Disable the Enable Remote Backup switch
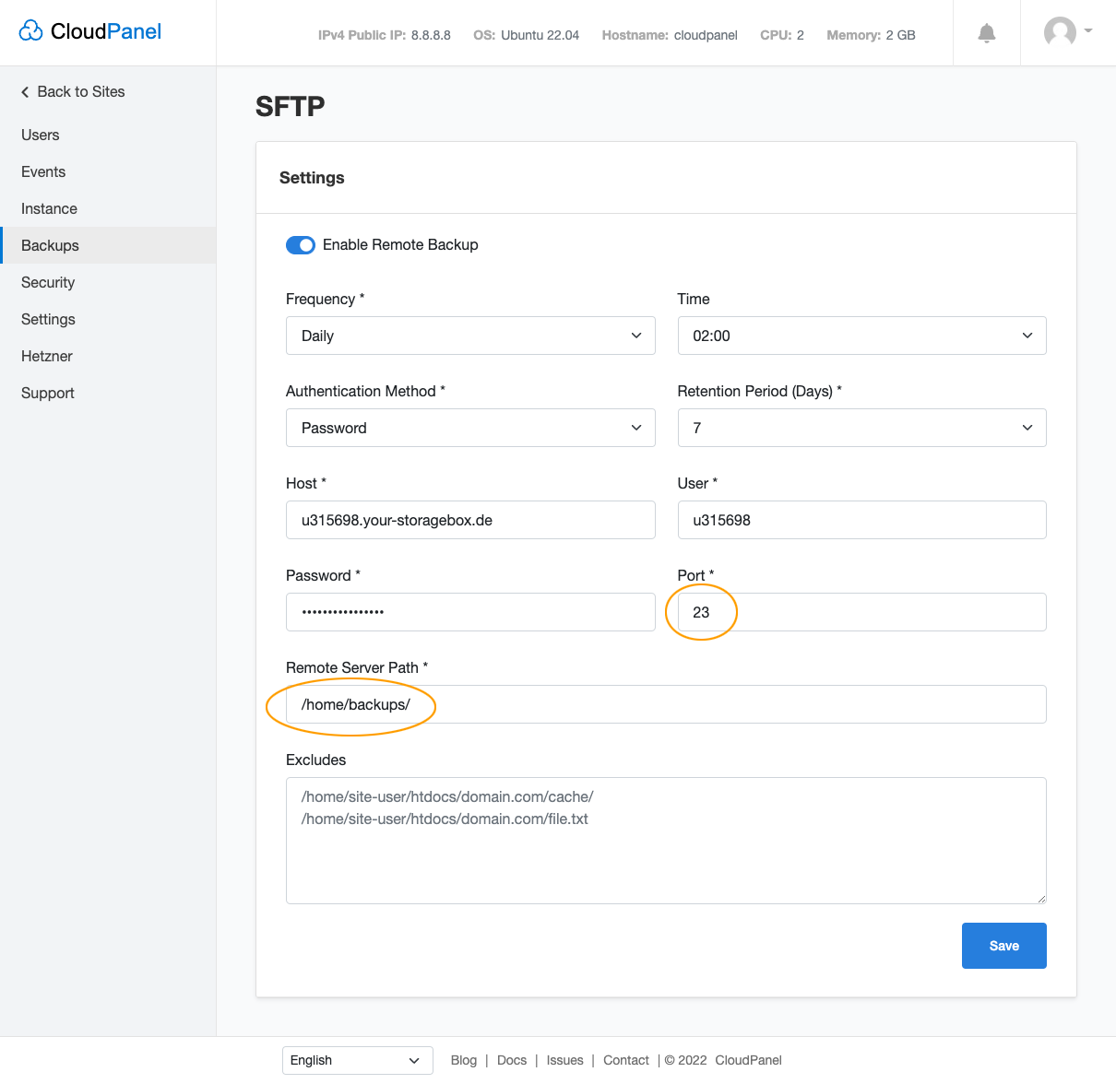This screenshot has width=1116, height=1084. (300, 244)
